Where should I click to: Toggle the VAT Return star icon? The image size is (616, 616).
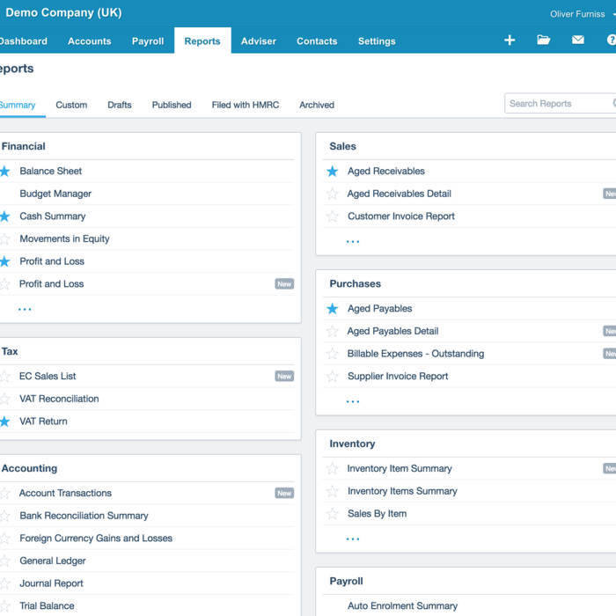[5, 422]
